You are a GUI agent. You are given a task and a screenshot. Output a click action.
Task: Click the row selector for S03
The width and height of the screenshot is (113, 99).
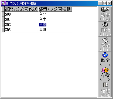tap(3, 30)
